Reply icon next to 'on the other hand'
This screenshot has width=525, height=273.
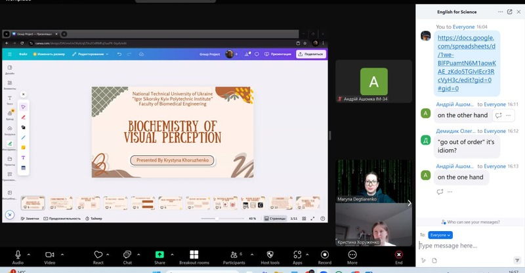[499, 115]
